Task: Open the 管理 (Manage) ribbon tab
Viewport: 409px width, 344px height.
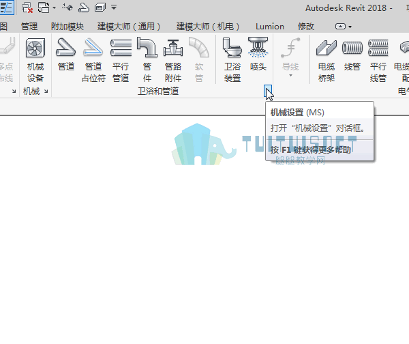Action: tap(29, 27)
